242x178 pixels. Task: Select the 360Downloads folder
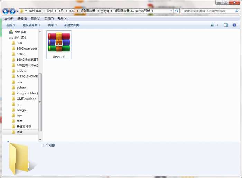click(x=27, y=49)
